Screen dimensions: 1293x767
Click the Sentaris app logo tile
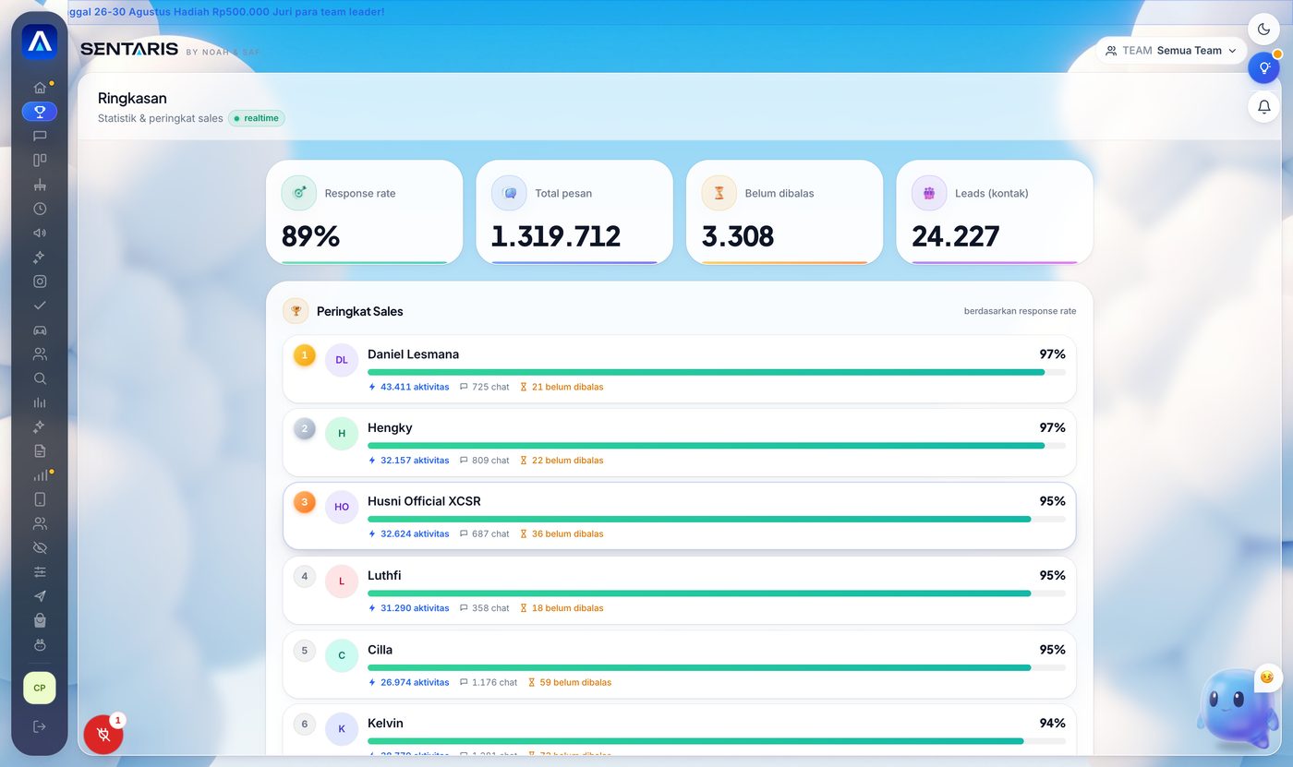coord(40,42)
